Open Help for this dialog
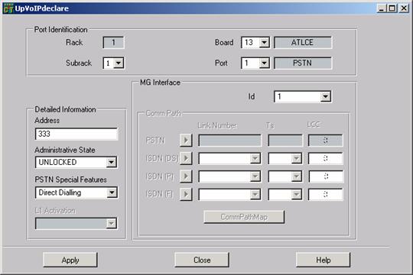 click(324, 260)
